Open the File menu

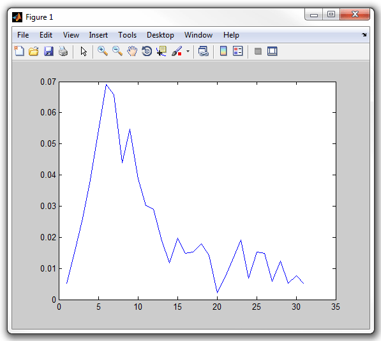coord(23,35)
